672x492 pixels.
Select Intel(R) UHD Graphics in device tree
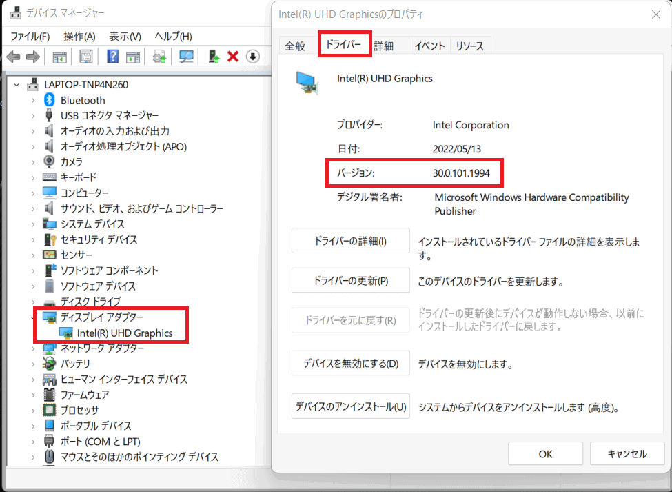point(125,333)
